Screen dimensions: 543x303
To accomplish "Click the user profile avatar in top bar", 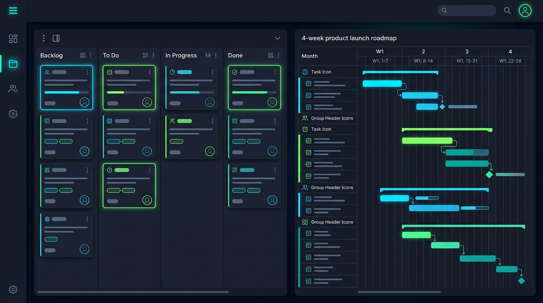I will [x=525, y=11].
